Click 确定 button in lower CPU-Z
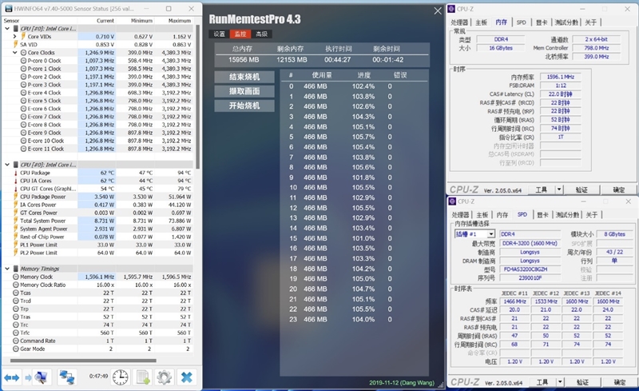 [x=620, y=382]
